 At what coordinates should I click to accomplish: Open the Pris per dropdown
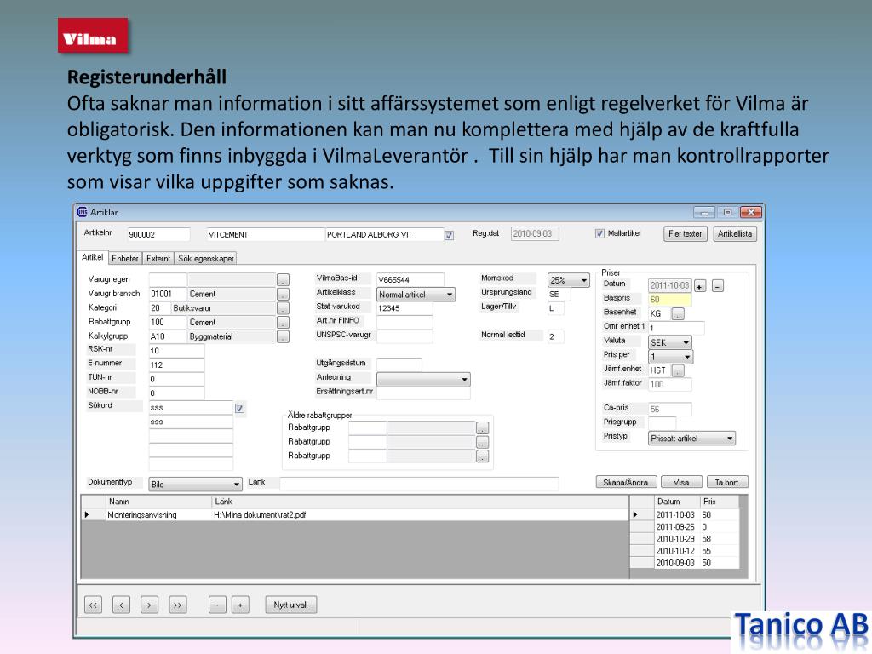tap(670, 357)
